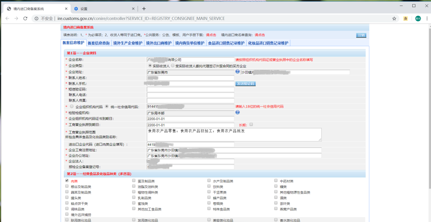This screenshot has width=431, height=222.
Task: Open the Chrome user profile avatar
Action: point(418,18)
